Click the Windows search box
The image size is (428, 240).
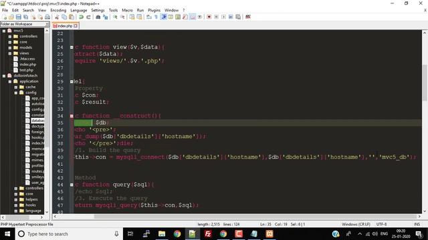click(68, 234)
